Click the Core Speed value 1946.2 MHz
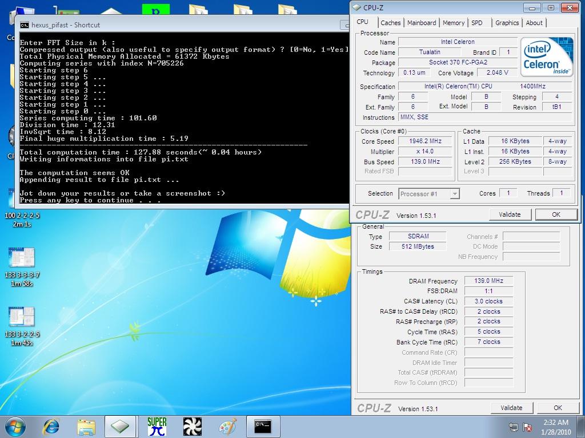The width and height of the screenshot is (585, 438). point(425,141)
